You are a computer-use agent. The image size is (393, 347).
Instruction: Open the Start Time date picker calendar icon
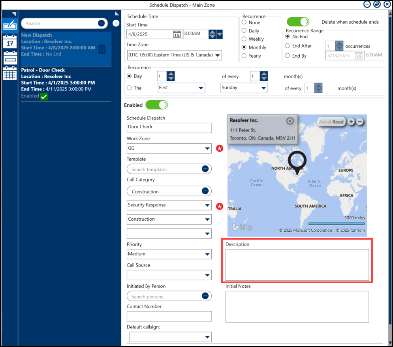coord(177,34)
